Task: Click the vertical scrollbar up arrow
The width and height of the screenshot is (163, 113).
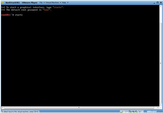Action: click(x=161, y=7)
